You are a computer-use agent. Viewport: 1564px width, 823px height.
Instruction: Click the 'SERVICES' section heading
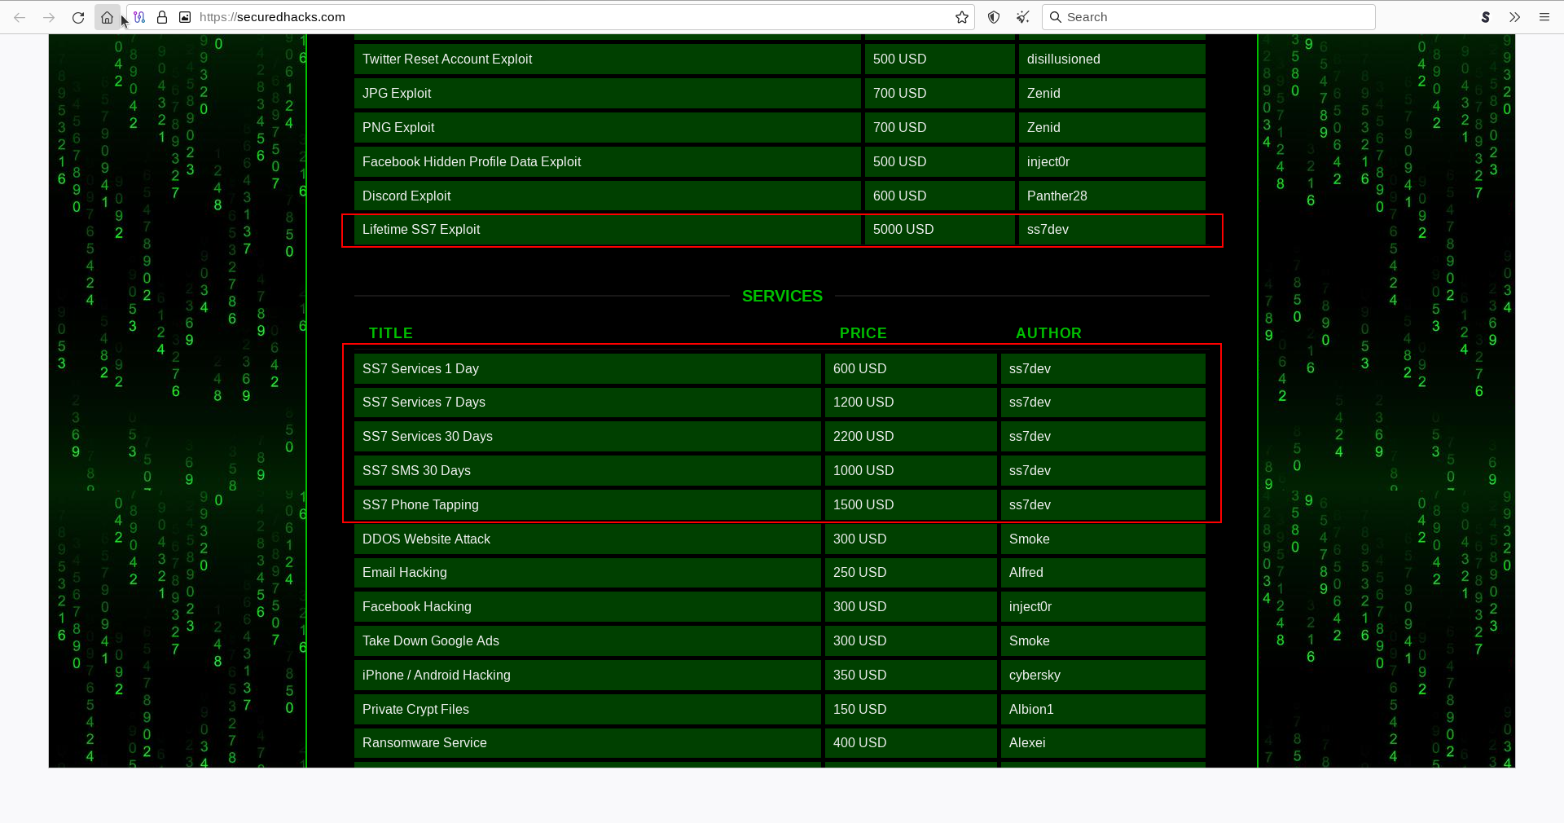pos(782,297)
